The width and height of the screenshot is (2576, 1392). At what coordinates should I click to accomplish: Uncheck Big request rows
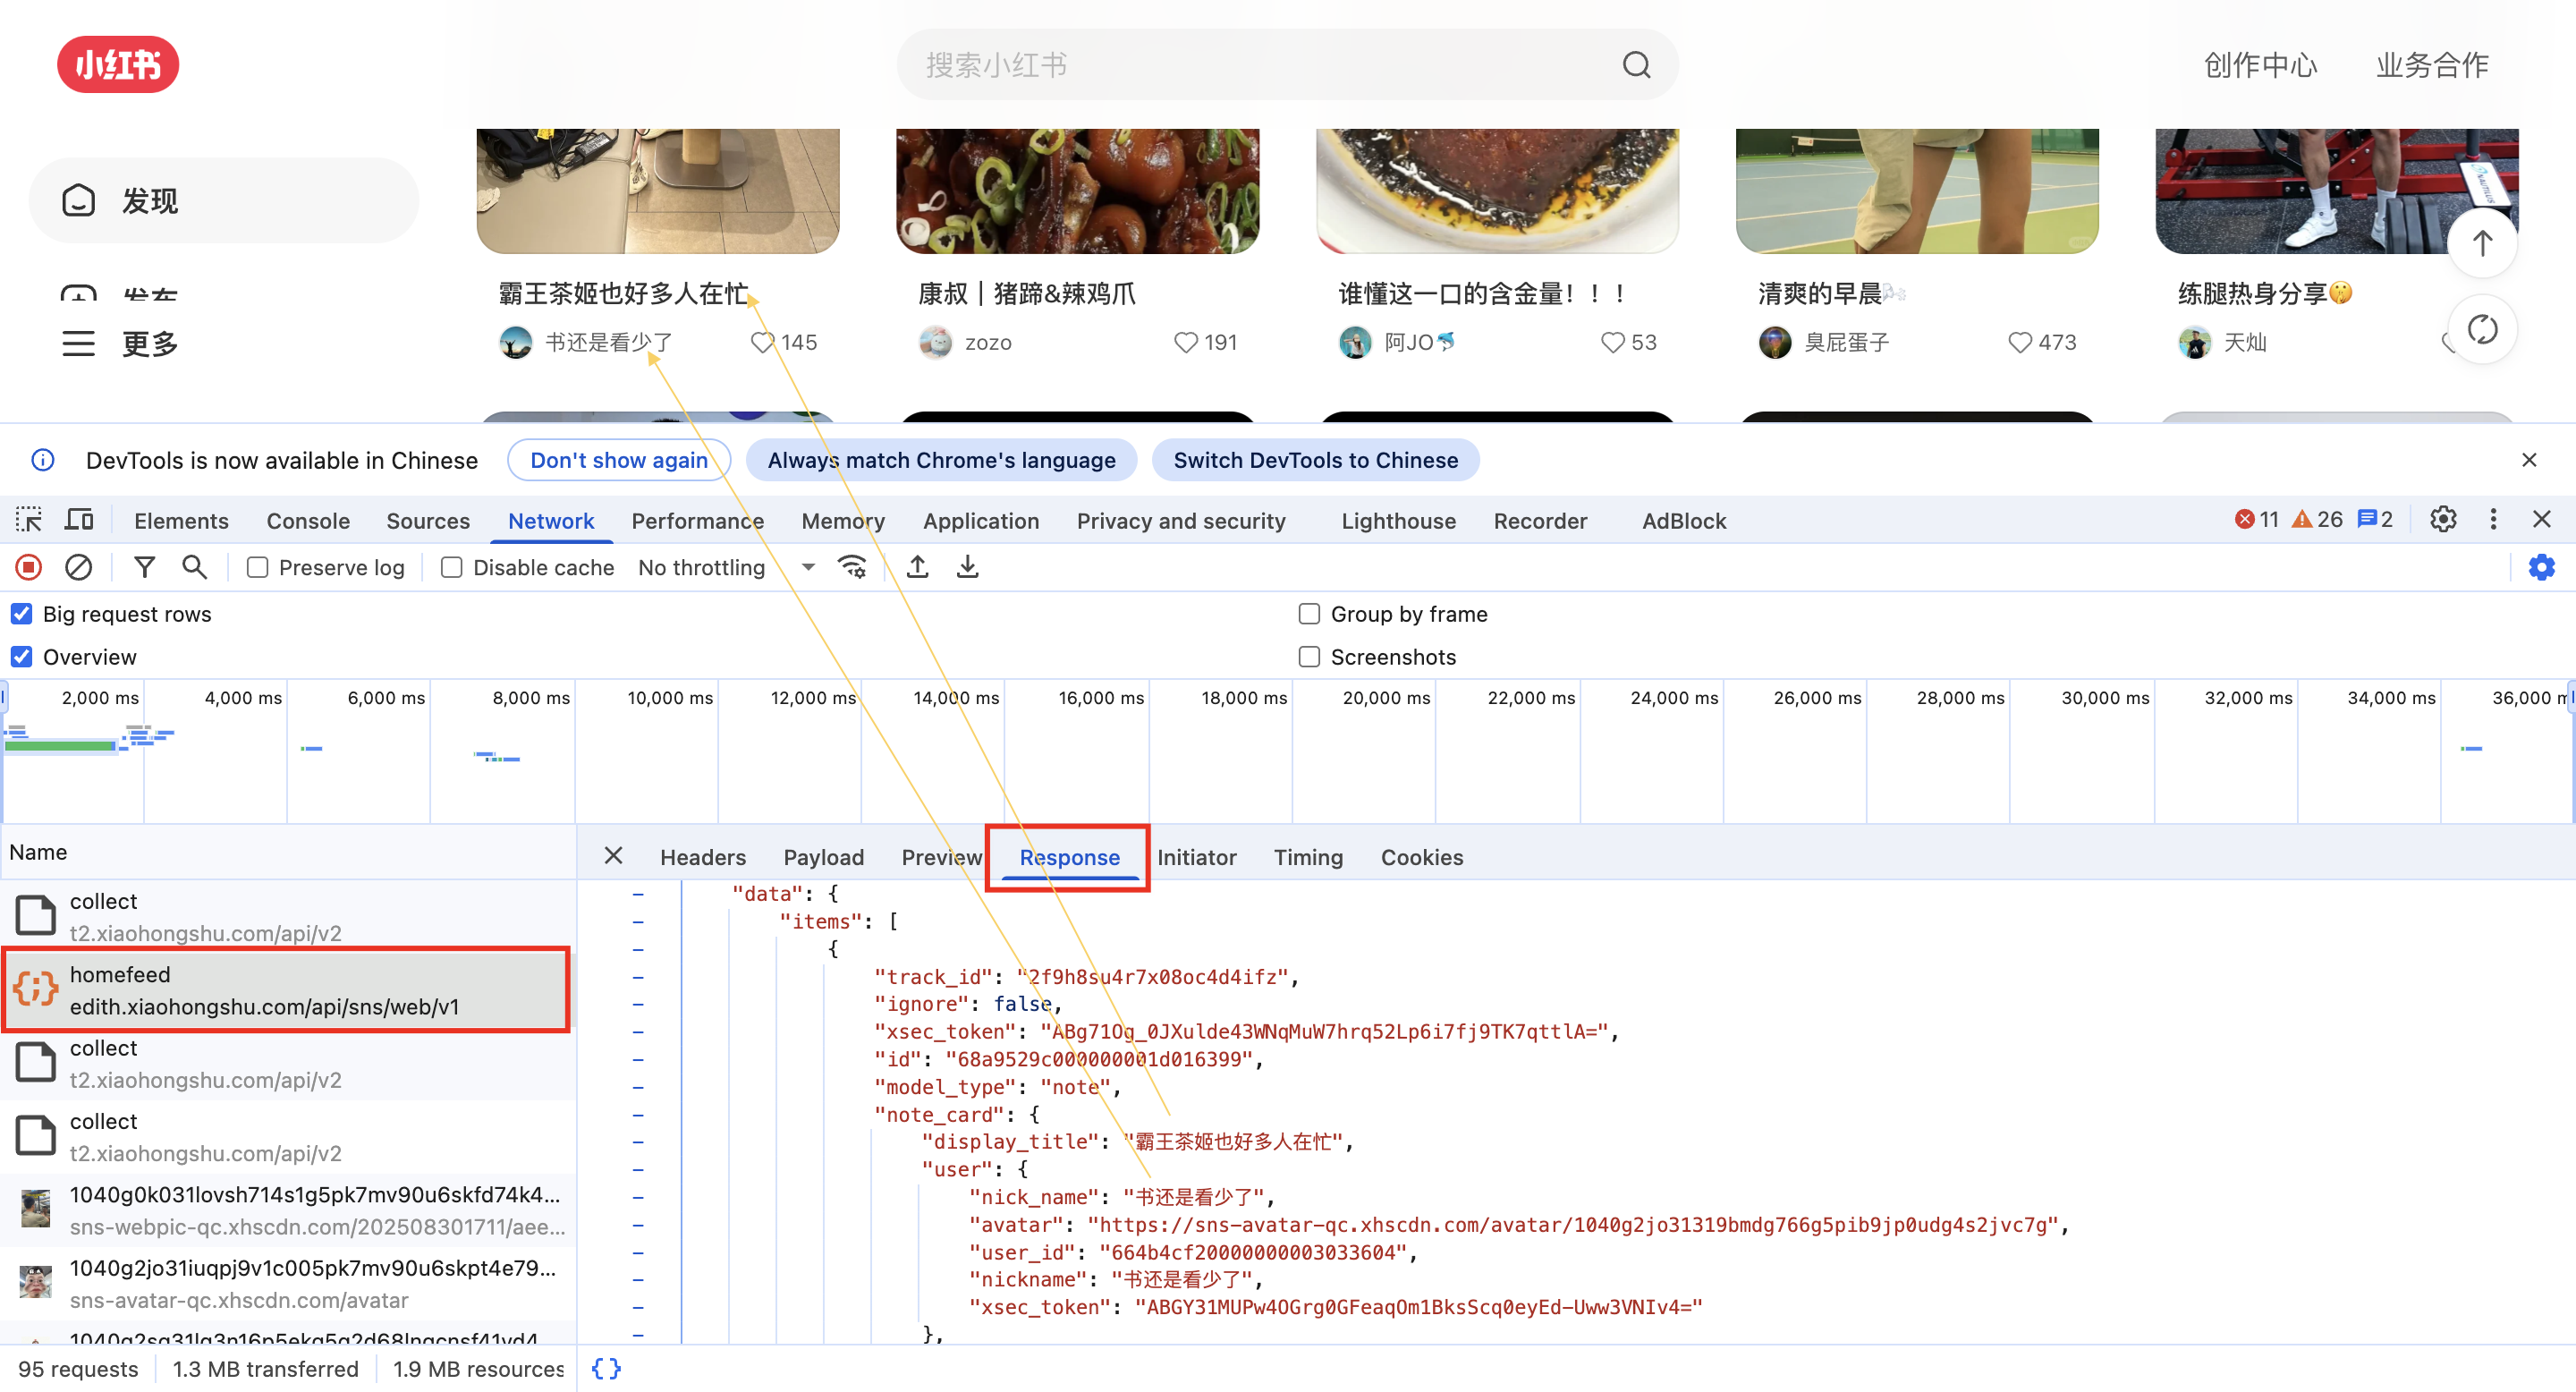pos(22,614)
